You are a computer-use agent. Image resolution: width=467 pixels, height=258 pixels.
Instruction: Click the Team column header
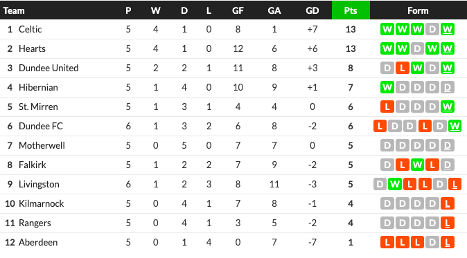coord(14,10)
